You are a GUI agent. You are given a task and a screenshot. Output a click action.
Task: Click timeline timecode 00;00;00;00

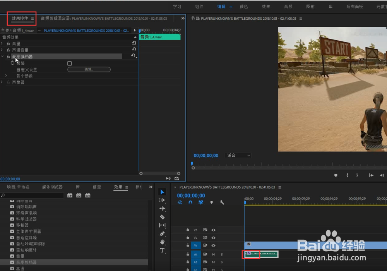pos(191,196)
